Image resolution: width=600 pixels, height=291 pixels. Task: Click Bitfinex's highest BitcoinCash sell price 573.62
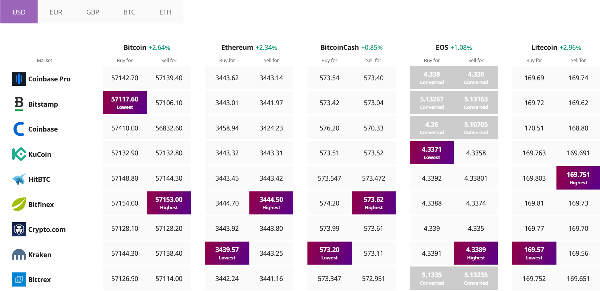(374, 203)
